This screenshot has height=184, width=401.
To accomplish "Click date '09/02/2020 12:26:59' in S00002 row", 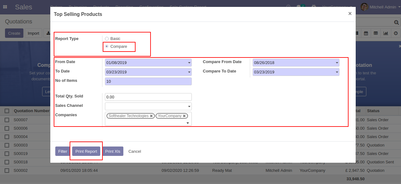I will click(180, 171).
